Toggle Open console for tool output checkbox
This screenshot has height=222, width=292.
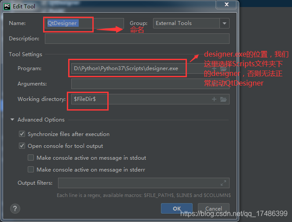coord(22,146)
